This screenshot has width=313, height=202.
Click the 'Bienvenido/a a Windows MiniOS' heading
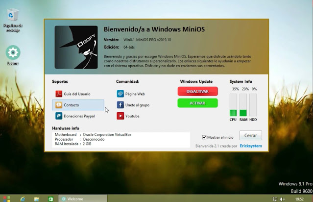[154, 29]
